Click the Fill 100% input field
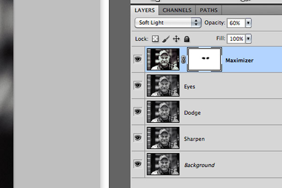Image resolution: width=282 pixels, height=188 pixels. (x=236, y=39)
